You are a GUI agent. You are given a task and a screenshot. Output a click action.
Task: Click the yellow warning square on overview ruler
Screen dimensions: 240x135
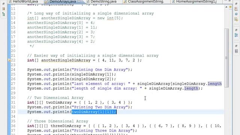click(x=230, y=7)
